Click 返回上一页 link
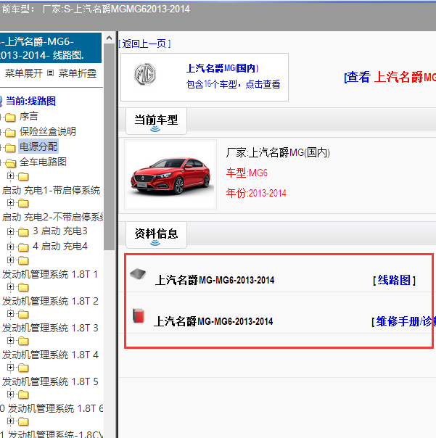 pyautogui.click(x=144, y=44)
